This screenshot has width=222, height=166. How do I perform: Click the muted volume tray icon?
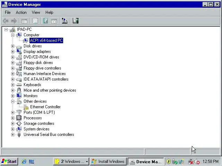pos(197,162)
